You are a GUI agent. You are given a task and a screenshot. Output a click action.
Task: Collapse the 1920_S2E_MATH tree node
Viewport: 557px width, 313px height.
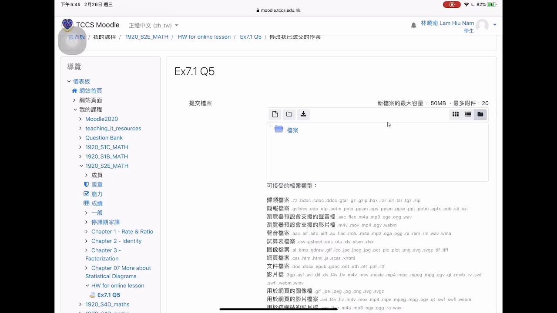point(81,166)
